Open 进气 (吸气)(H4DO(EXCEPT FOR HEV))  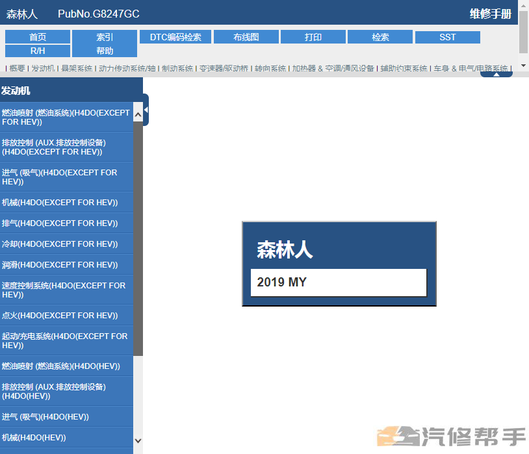tap(66, 177)
